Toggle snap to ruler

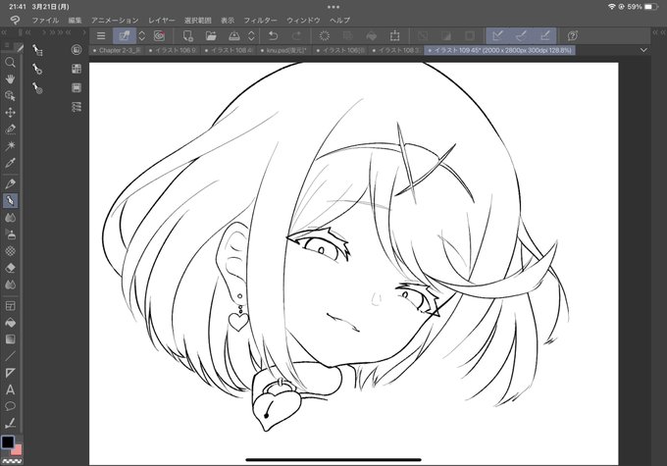(x=497, y=35)
